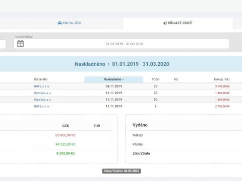Click the Zisk/Ztráta row label

coord(141,153)
